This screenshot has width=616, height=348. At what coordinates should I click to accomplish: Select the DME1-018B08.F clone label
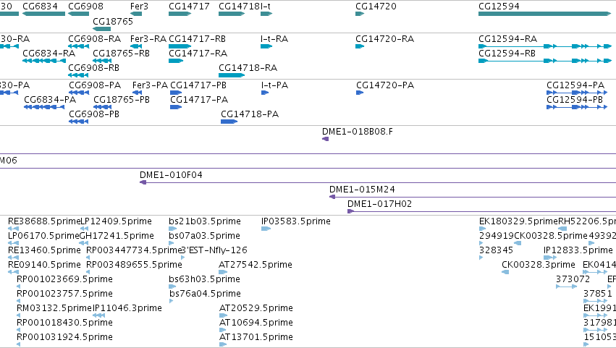358,132
